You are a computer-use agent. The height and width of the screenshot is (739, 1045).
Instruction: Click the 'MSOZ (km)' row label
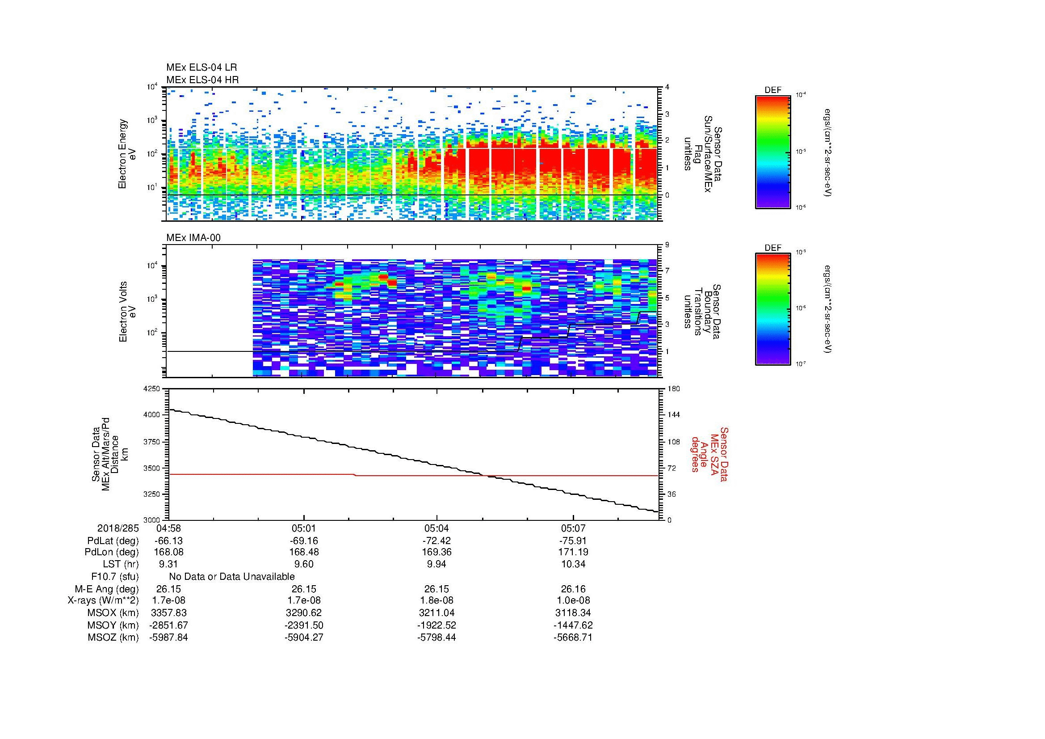pyautogui.click(x=113, y=638)
